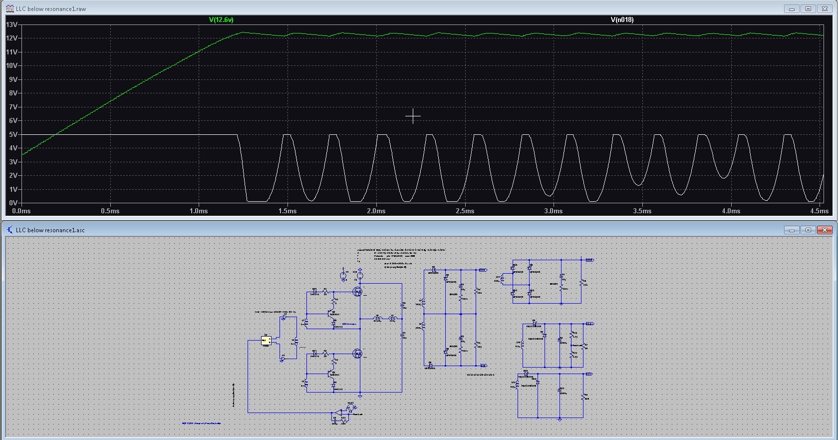Viewport: 838px width, 440px height.
Task: Select the V(n018) trace label
Action: 622,19
